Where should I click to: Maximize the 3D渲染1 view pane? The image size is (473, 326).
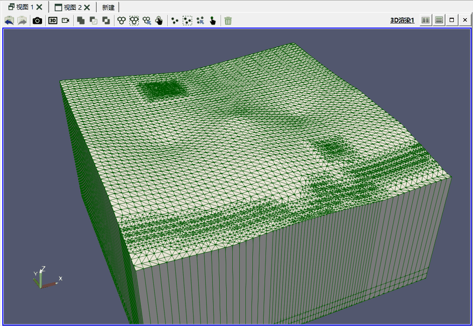[451, 20]
